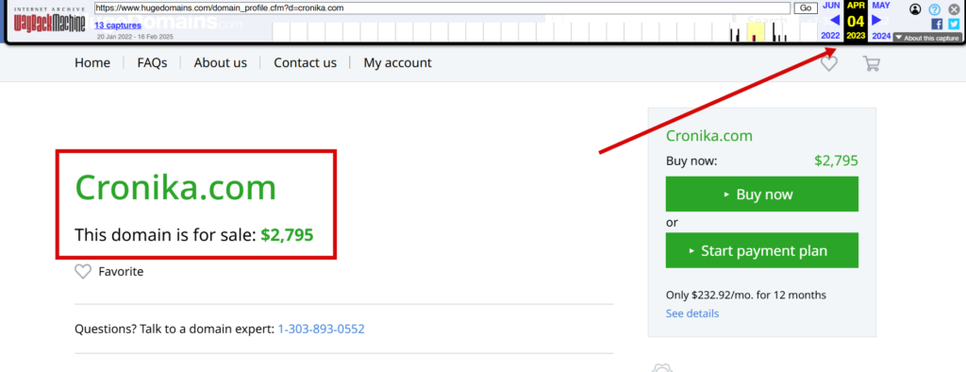Screen dimensions: 966x372
Task: Jump to 2024 captures
Action: 882,36
